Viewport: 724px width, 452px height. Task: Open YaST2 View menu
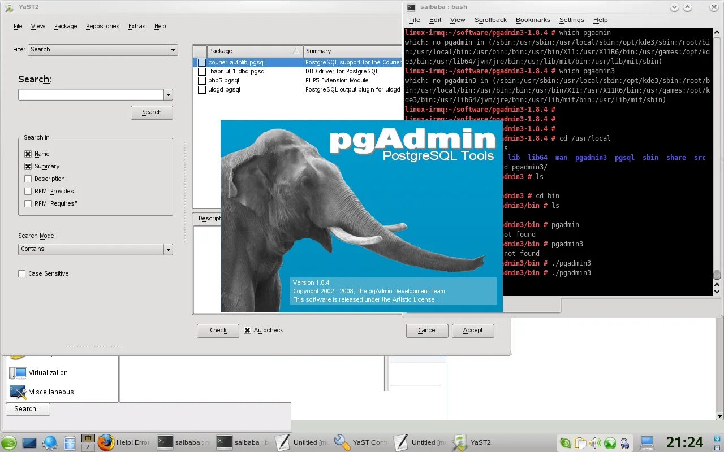(x=38, y=26)
